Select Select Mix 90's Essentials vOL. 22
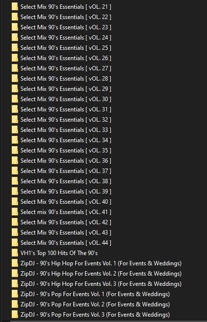Viewport: 207px width, 322px height. pyautogui.click(x=65, y=17)
